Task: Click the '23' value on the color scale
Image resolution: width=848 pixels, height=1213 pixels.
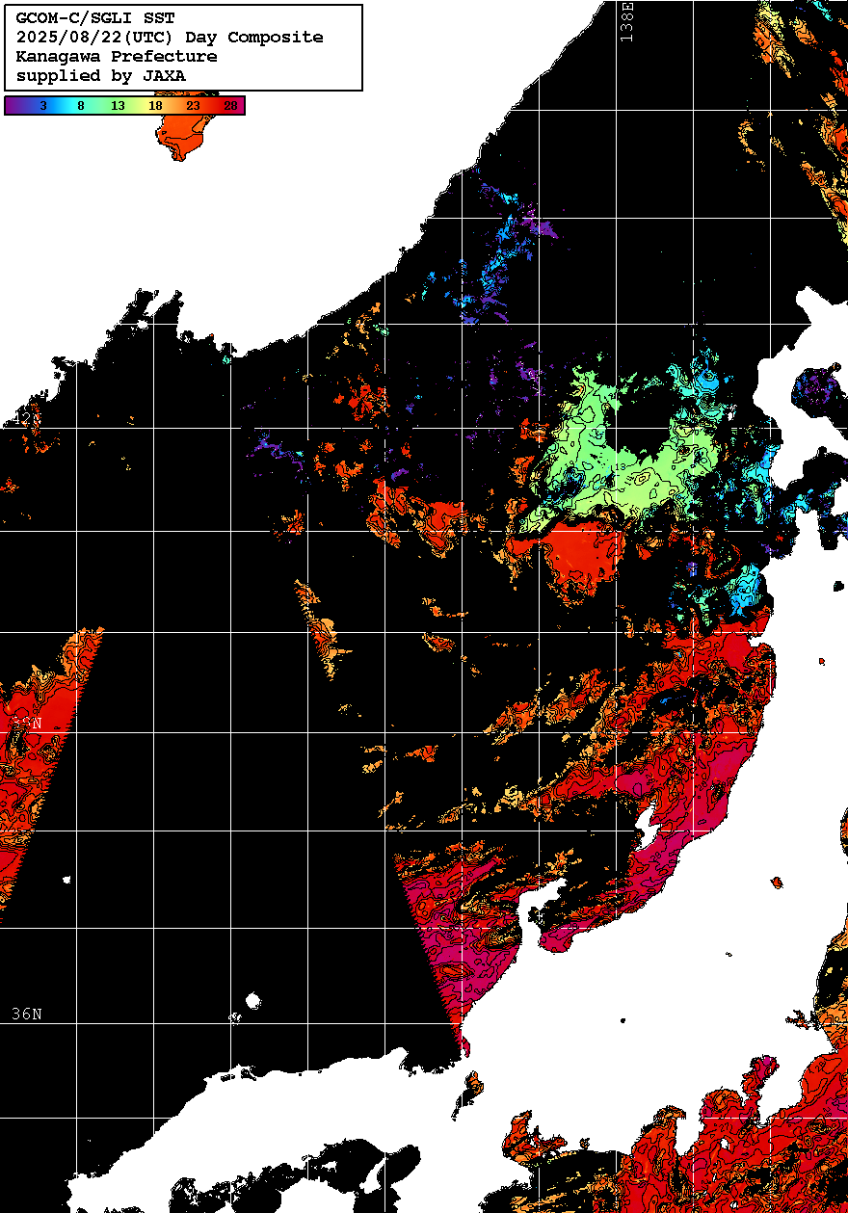Action: [x=193, y=106]
